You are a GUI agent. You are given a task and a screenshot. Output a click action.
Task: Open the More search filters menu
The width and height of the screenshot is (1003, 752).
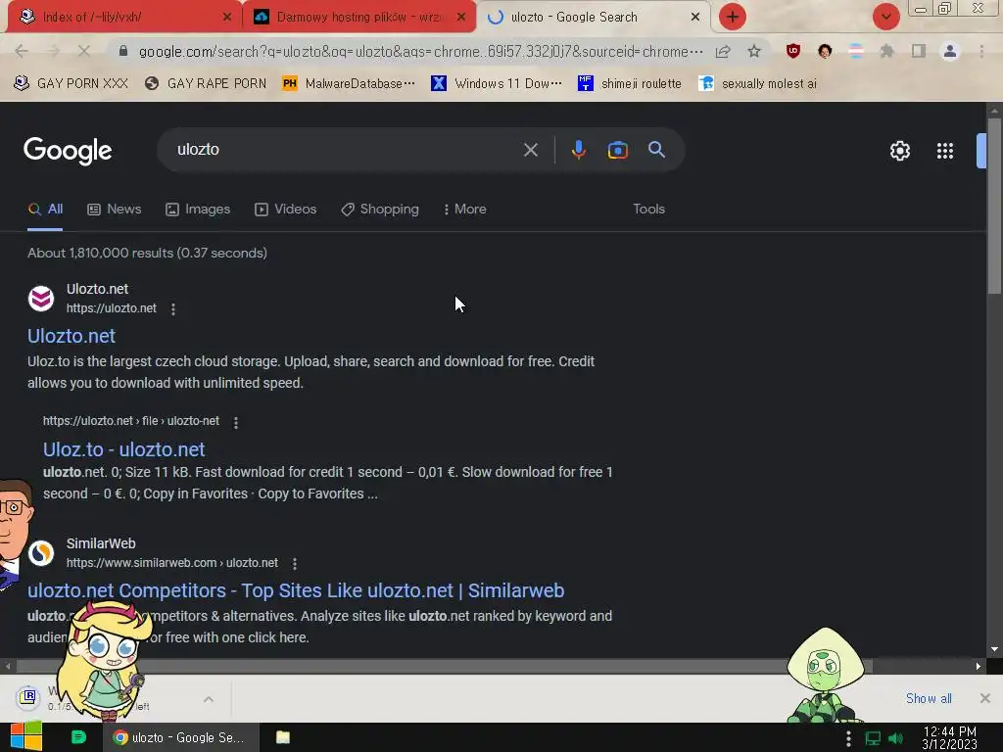pos(464,210)
